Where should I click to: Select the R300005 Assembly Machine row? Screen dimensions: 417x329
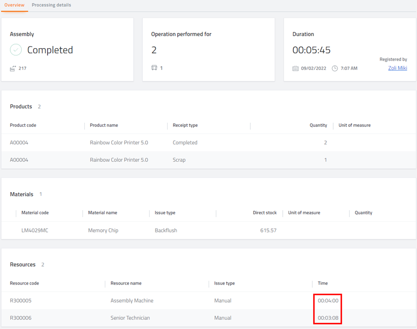click(209, 300)
